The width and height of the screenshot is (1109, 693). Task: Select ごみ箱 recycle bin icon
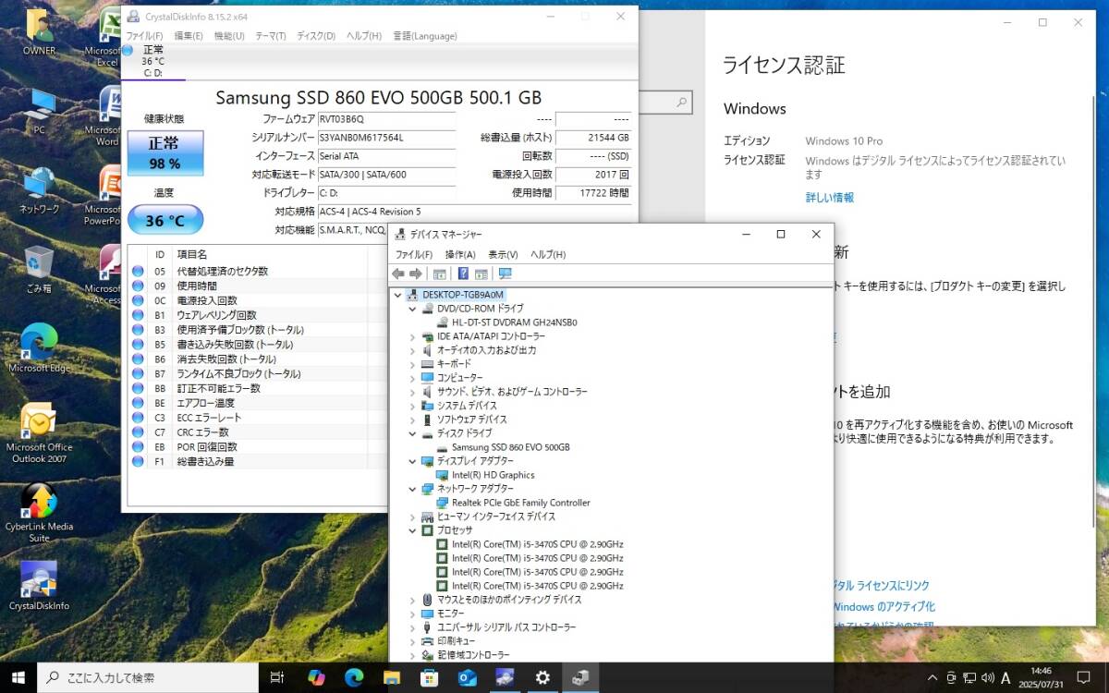click(39, 269)
